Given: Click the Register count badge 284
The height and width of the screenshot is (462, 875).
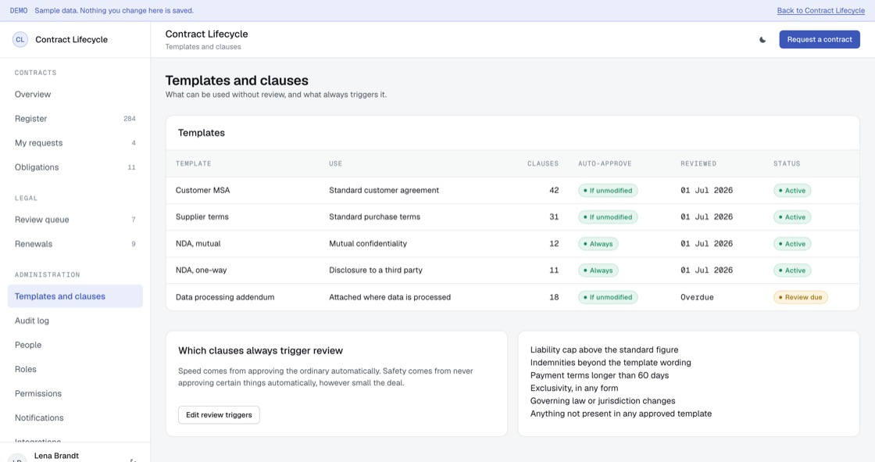Looking at the screenshot, I should pyautogui.click(x=130, y=119).
